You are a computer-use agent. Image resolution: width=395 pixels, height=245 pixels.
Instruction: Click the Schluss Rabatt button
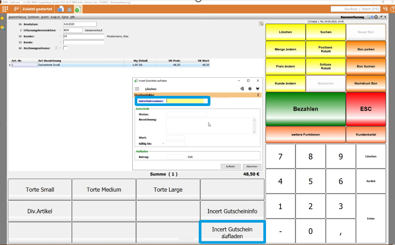325,66
